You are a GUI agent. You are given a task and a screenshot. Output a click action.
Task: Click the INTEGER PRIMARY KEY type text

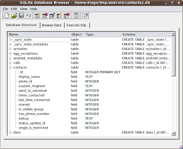pyautogui.click(x=103, y=72)
